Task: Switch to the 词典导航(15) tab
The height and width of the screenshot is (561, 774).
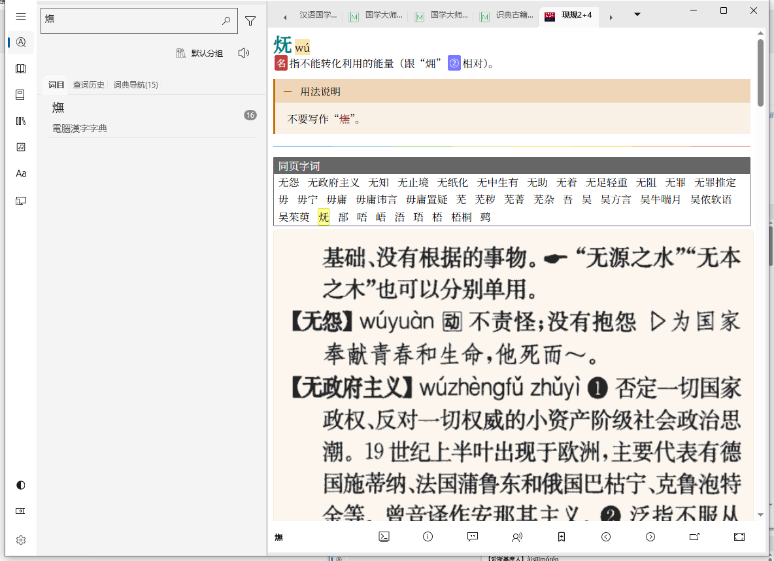Action: (135, 85)
